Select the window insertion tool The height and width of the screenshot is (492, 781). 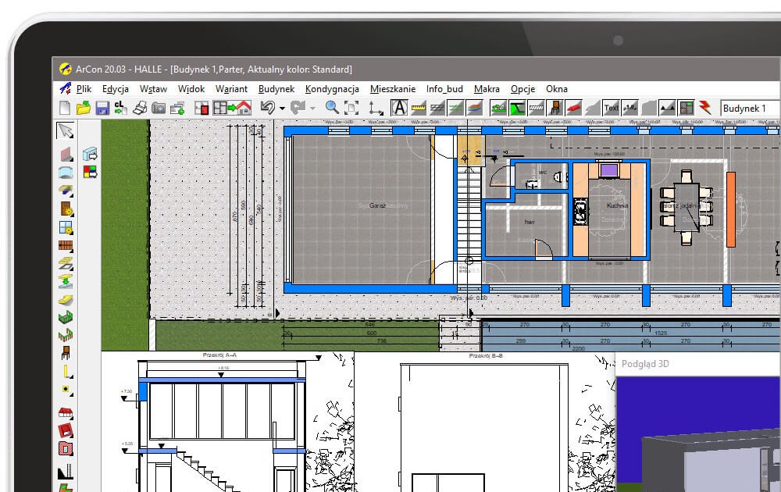pyautogui.click(x=66, y=227)
